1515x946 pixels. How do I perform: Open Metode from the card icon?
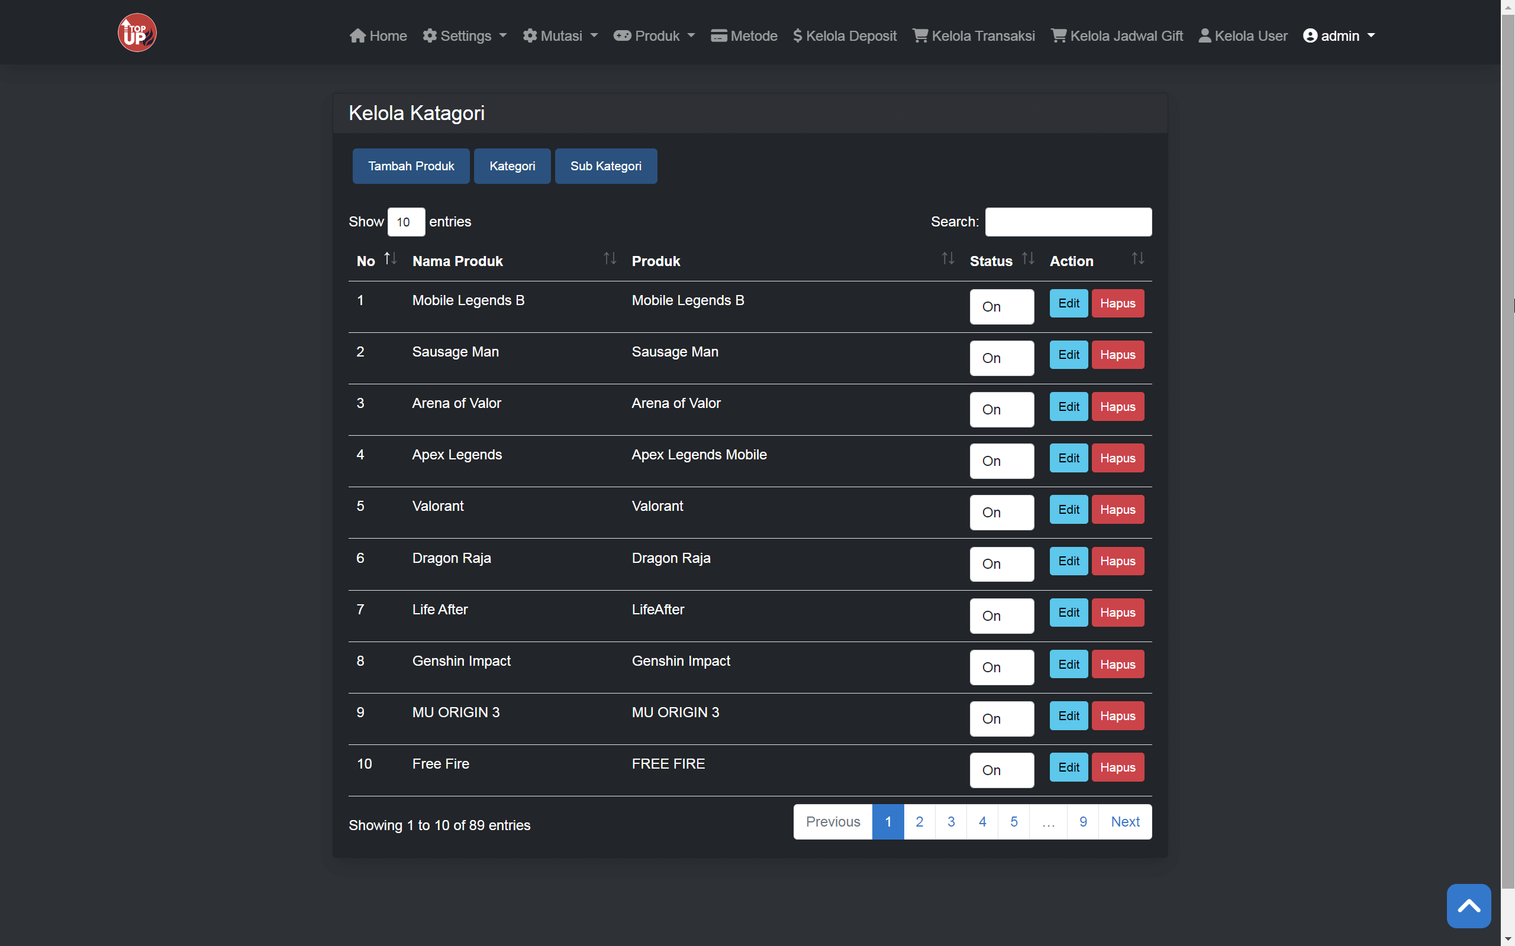tap(718, 35)
